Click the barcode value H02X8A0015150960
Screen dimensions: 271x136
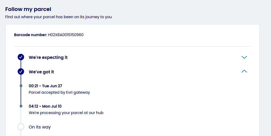click(x=66, y=35)
